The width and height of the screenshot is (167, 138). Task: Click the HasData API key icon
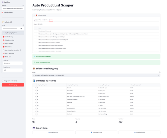[x=3, y=22]
